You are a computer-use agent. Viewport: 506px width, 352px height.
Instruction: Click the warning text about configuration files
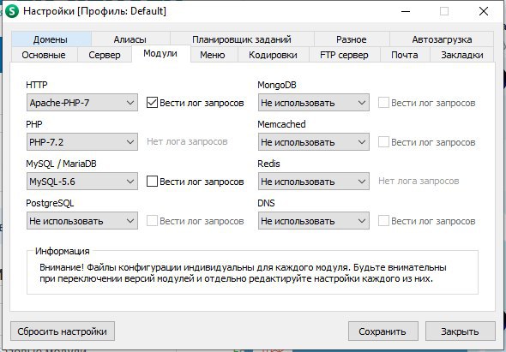[243, 272]
